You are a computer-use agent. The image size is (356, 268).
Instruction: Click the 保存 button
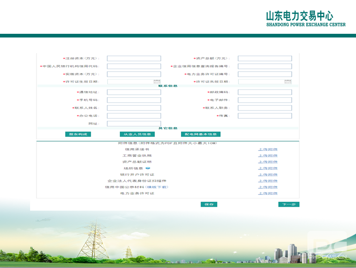(x=209, y=205)
